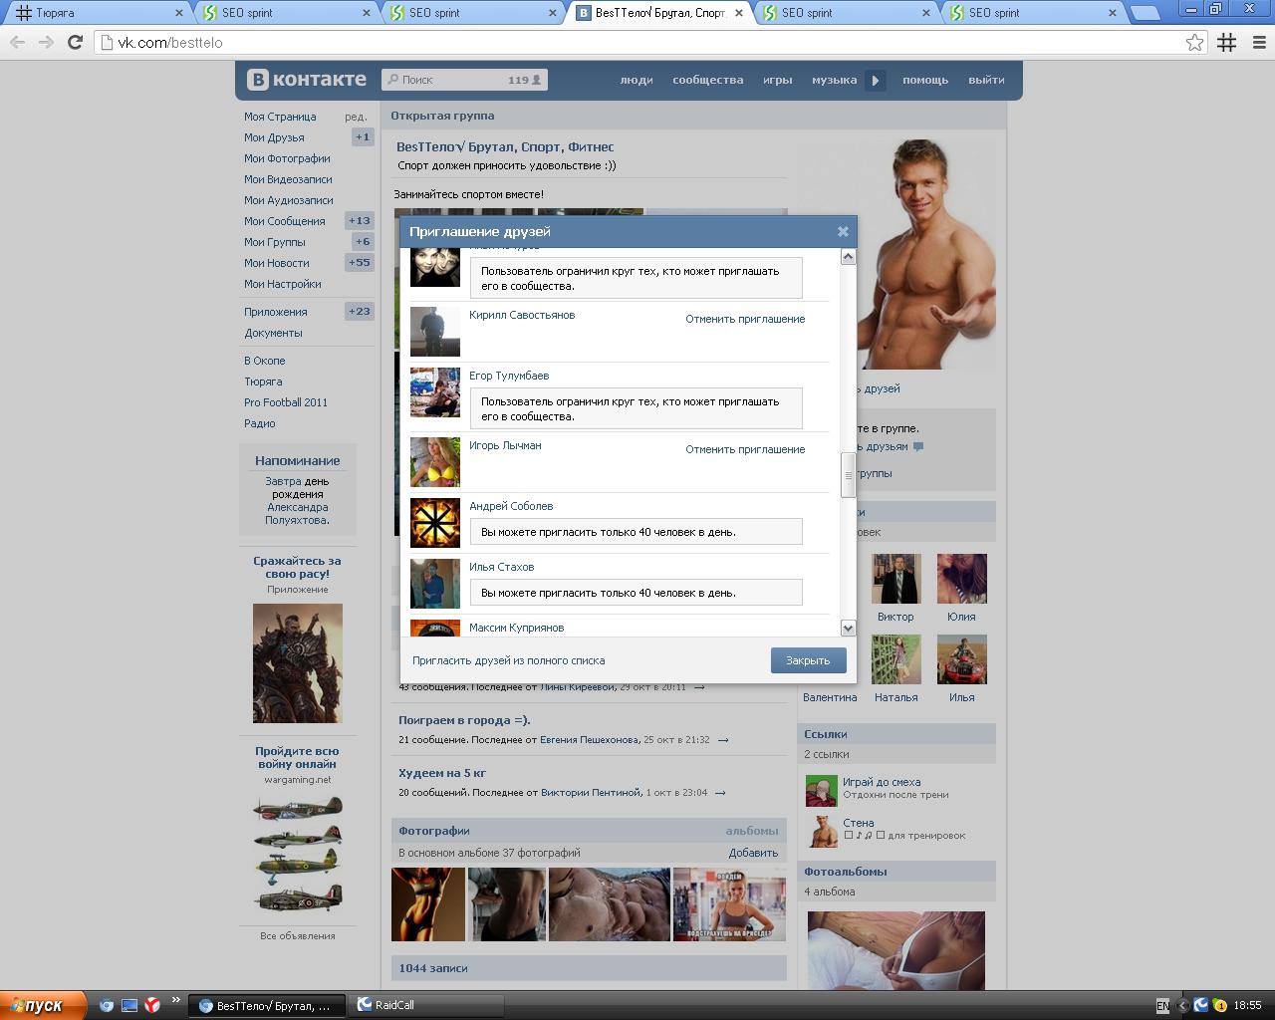The height and width of the screenshot is (1020, 1275).
Task: Open Мои Настройки in sidebar
Action: pos(282,284)
